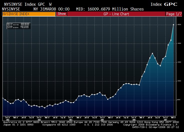Click the GP - Line Chart title bar
Image resolution: width=184 pixels, height=132 pixels.
[116, 14]
